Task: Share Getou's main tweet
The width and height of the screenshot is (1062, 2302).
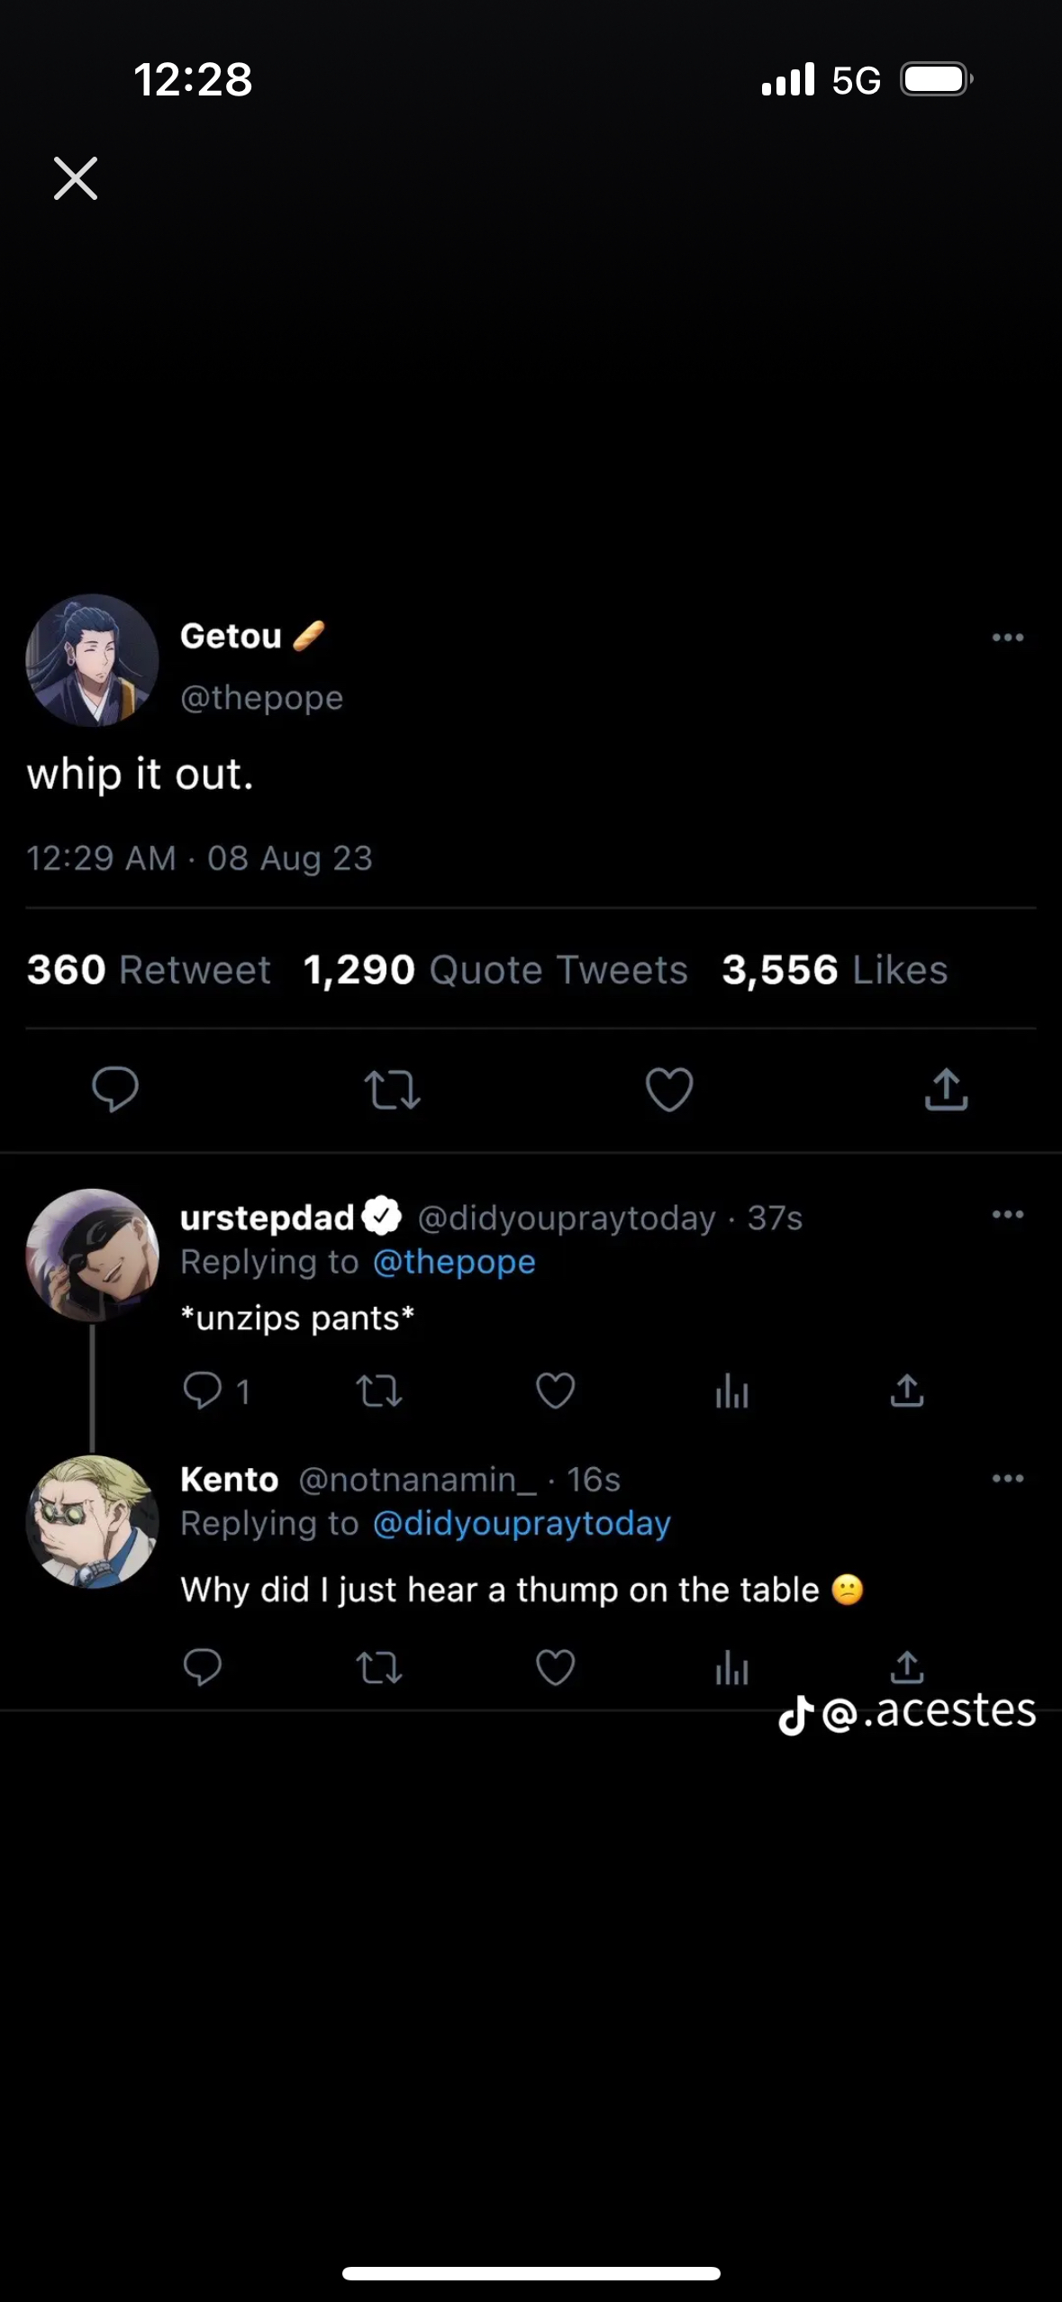Action: pyautogui.click(x=946, y=1089)
